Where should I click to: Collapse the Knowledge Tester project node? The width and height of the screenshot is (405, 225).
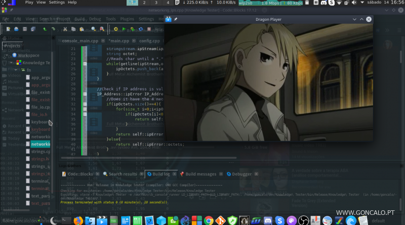tap(10, 63)
